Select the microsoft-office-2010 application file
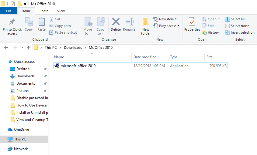 (78, 66)
